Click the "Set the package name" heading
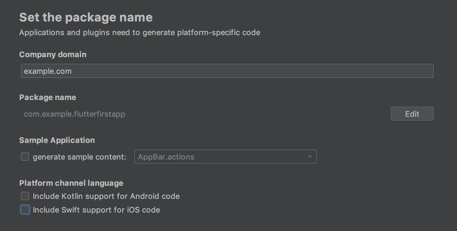The image size is (457, 231). coord(86,17)
